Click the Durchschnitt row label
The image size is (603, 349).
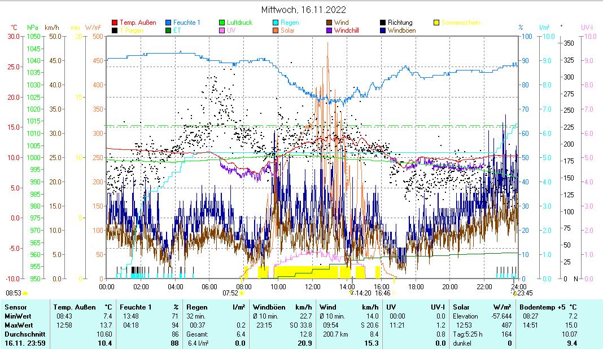click(x=23, y=334)
